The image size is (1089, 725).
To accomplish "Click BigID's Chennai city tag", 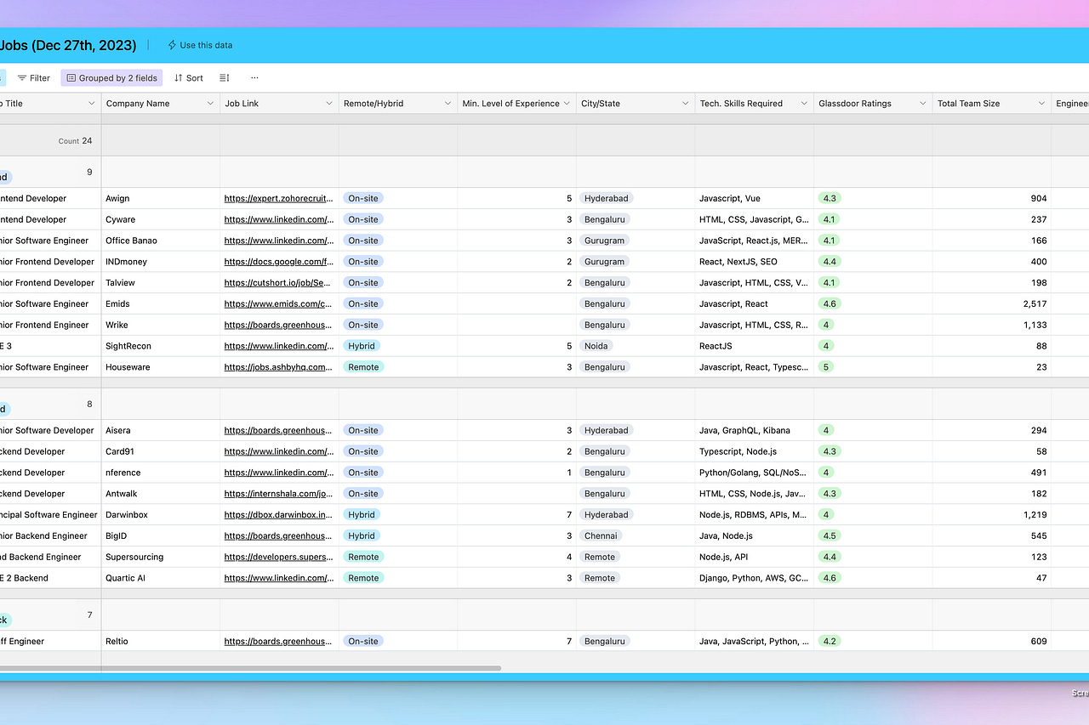I will coord(602,535).
